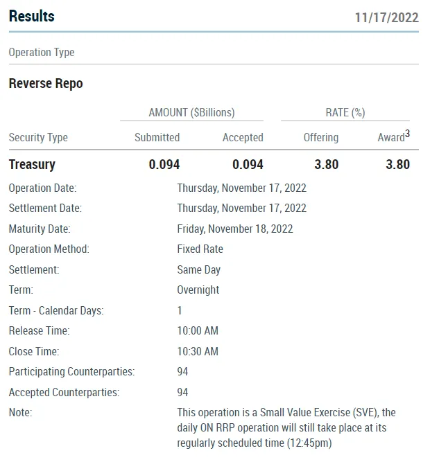Select the Reverse Repo heading
This screenshot has height=462, width=448.
[46, 84]
